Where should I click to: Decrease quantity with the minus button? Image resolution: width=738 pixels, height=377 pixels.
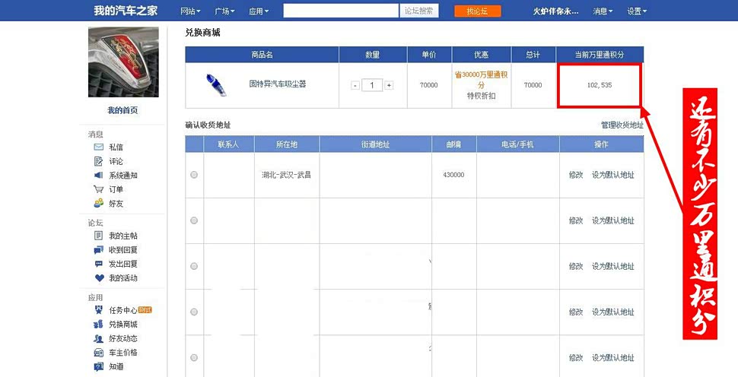click(355, 85)
